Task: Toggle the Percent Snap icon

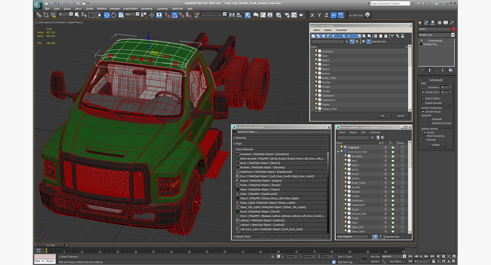Action: pos(181,15)
